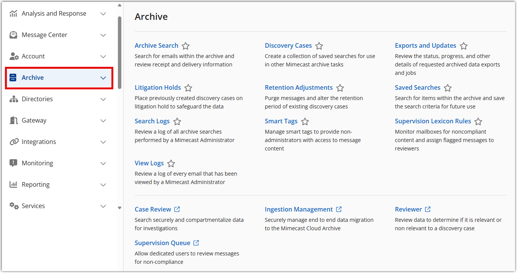Screen dimensions: 517x273
Task: Expand the Account section chevron
Action: coord(103,57)
